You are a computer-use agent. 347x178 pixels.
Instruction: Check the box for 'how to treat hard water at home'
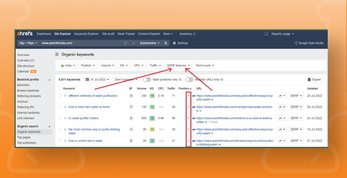pyautogui.click(x=60, y=107)
